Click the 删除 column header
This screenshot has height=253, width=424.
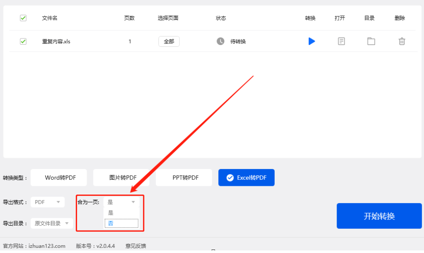pos(400,18)
